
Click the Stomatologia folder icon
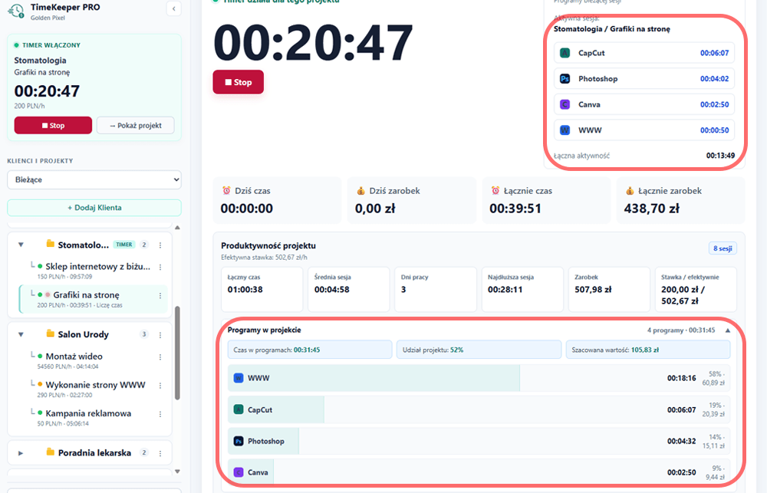click(50, 244)
